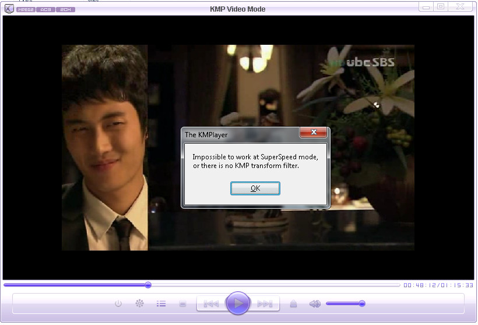Click the time display 00:48:12/01:15:33
478x325 pixels.
[x=438, y=285]
